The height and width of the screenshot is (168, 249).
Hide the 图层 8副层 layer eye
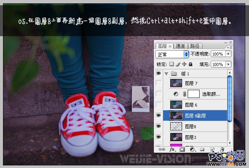tap(159, 115)
